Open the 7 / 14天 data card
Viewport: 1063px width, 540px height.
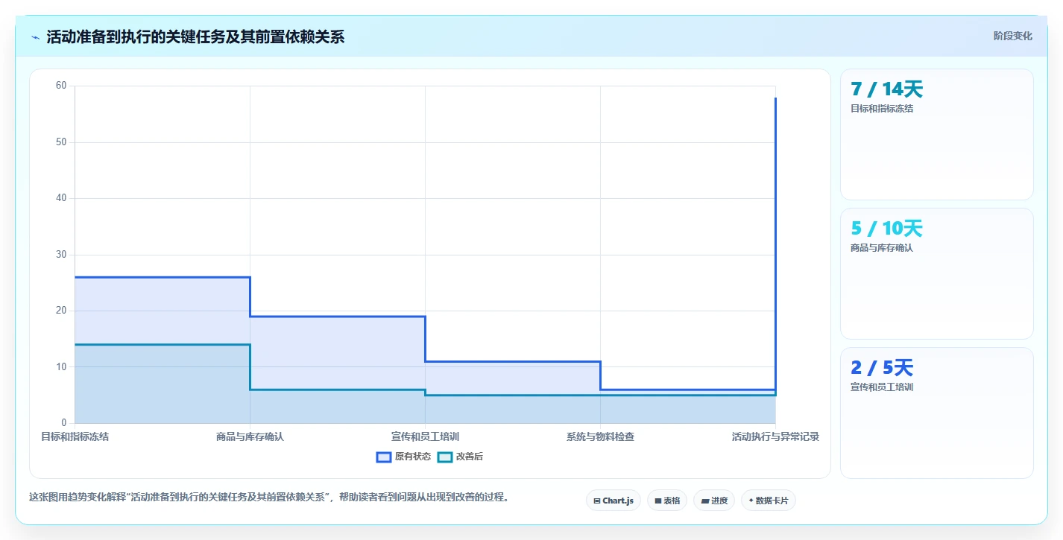pos(937,134)
